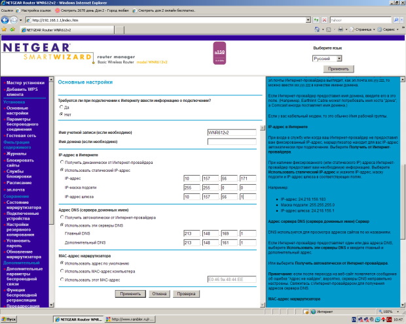
Task: Click the Пуск Start button
Action: click(9, 319)
